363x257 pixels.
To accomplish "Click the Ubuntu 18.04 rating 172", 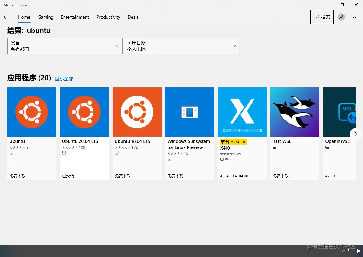I will pyautogui.click(x=126, y=147).
